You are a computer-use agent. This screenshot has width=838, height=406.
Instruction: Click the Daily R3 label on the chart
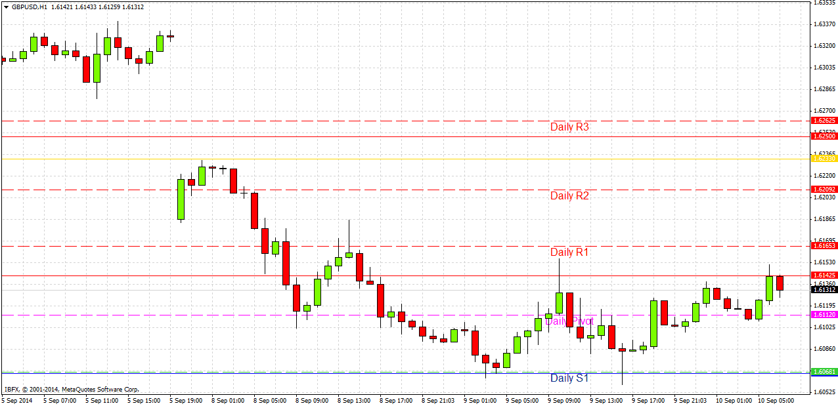point(570,127)
